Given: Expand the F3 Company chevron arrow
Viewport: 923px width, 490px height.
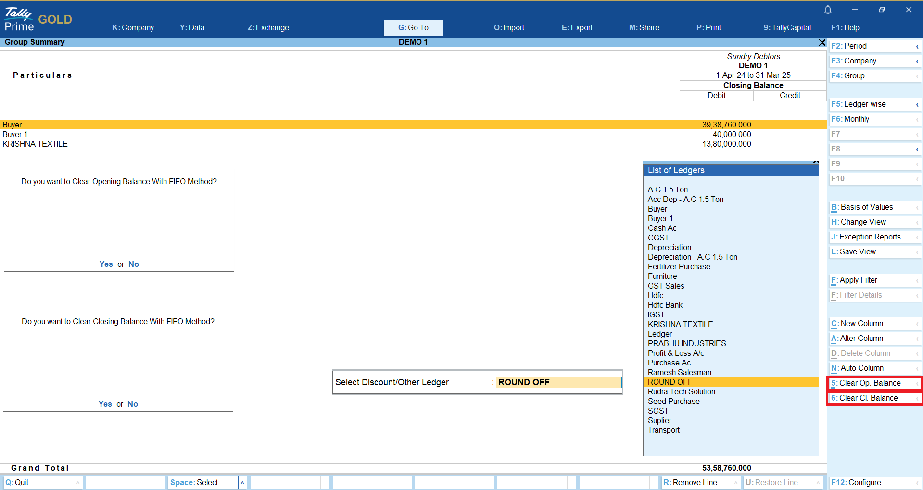Looking at the screenshot, I should (x=917, y=61).
